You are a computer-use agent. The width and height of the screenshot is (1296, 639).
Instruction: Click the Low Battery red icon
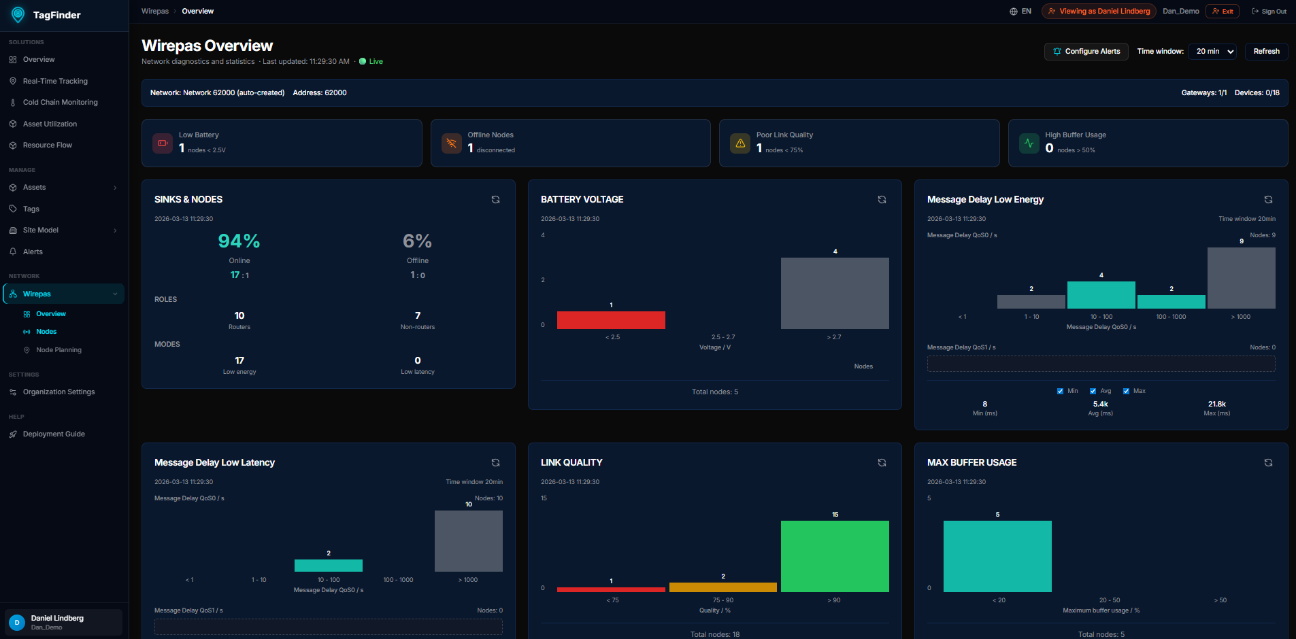coord(163,143)
